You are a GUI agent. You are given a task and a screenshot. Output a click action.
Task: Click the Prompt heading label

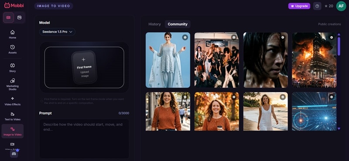click(x=45, y=113)
